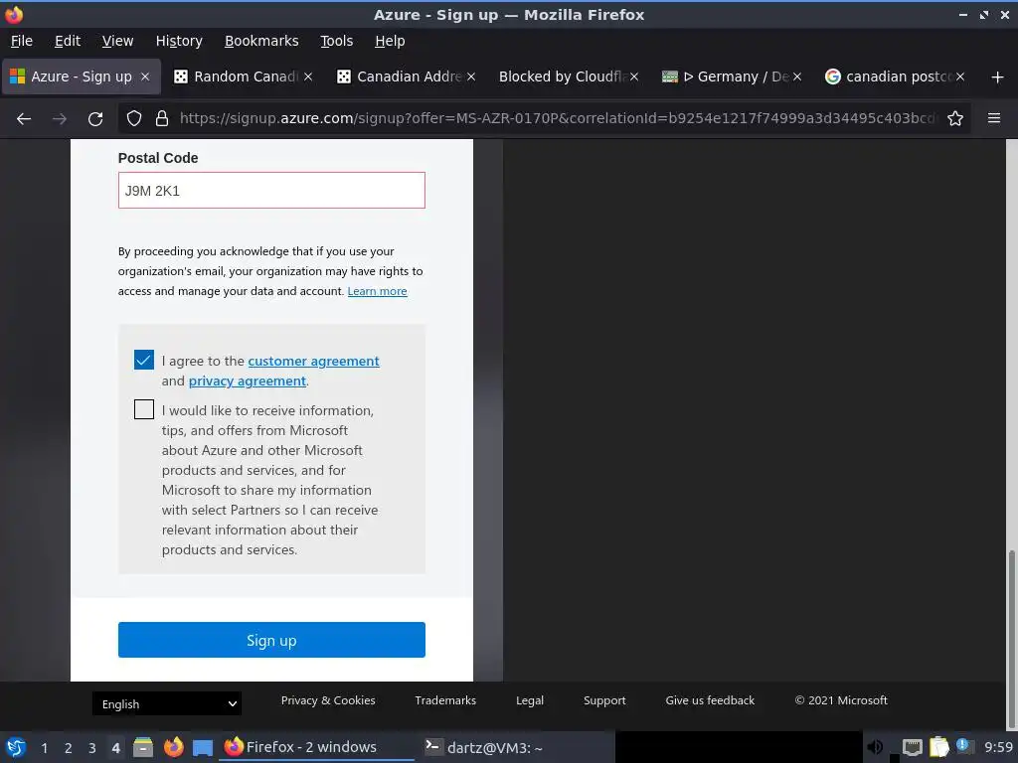Open the Firefox hamburger application menu
The width and height of the screenshot is (1018, 763).
tap(994, 118)
